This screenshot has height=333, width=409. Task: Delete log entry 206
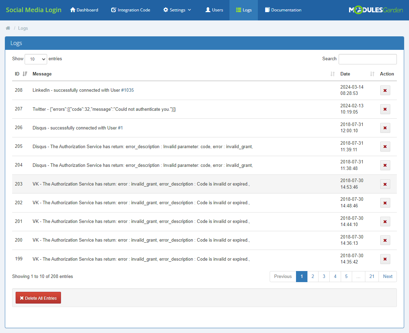(385, 128)
